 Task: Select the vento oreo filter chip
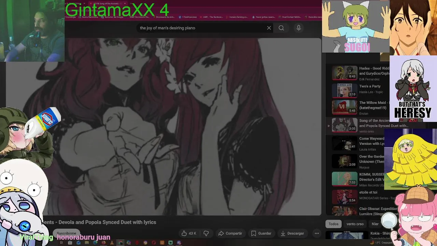click(355, 224)
